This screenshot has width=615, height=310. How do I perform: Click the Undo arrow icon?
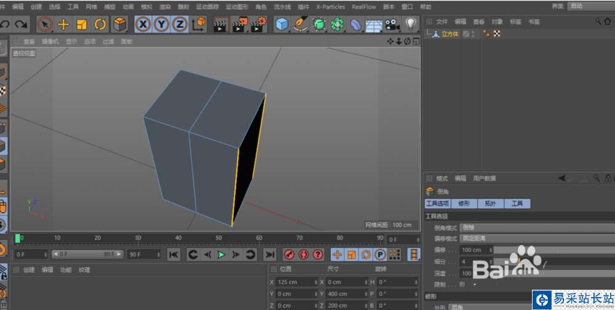pos(5,25)
